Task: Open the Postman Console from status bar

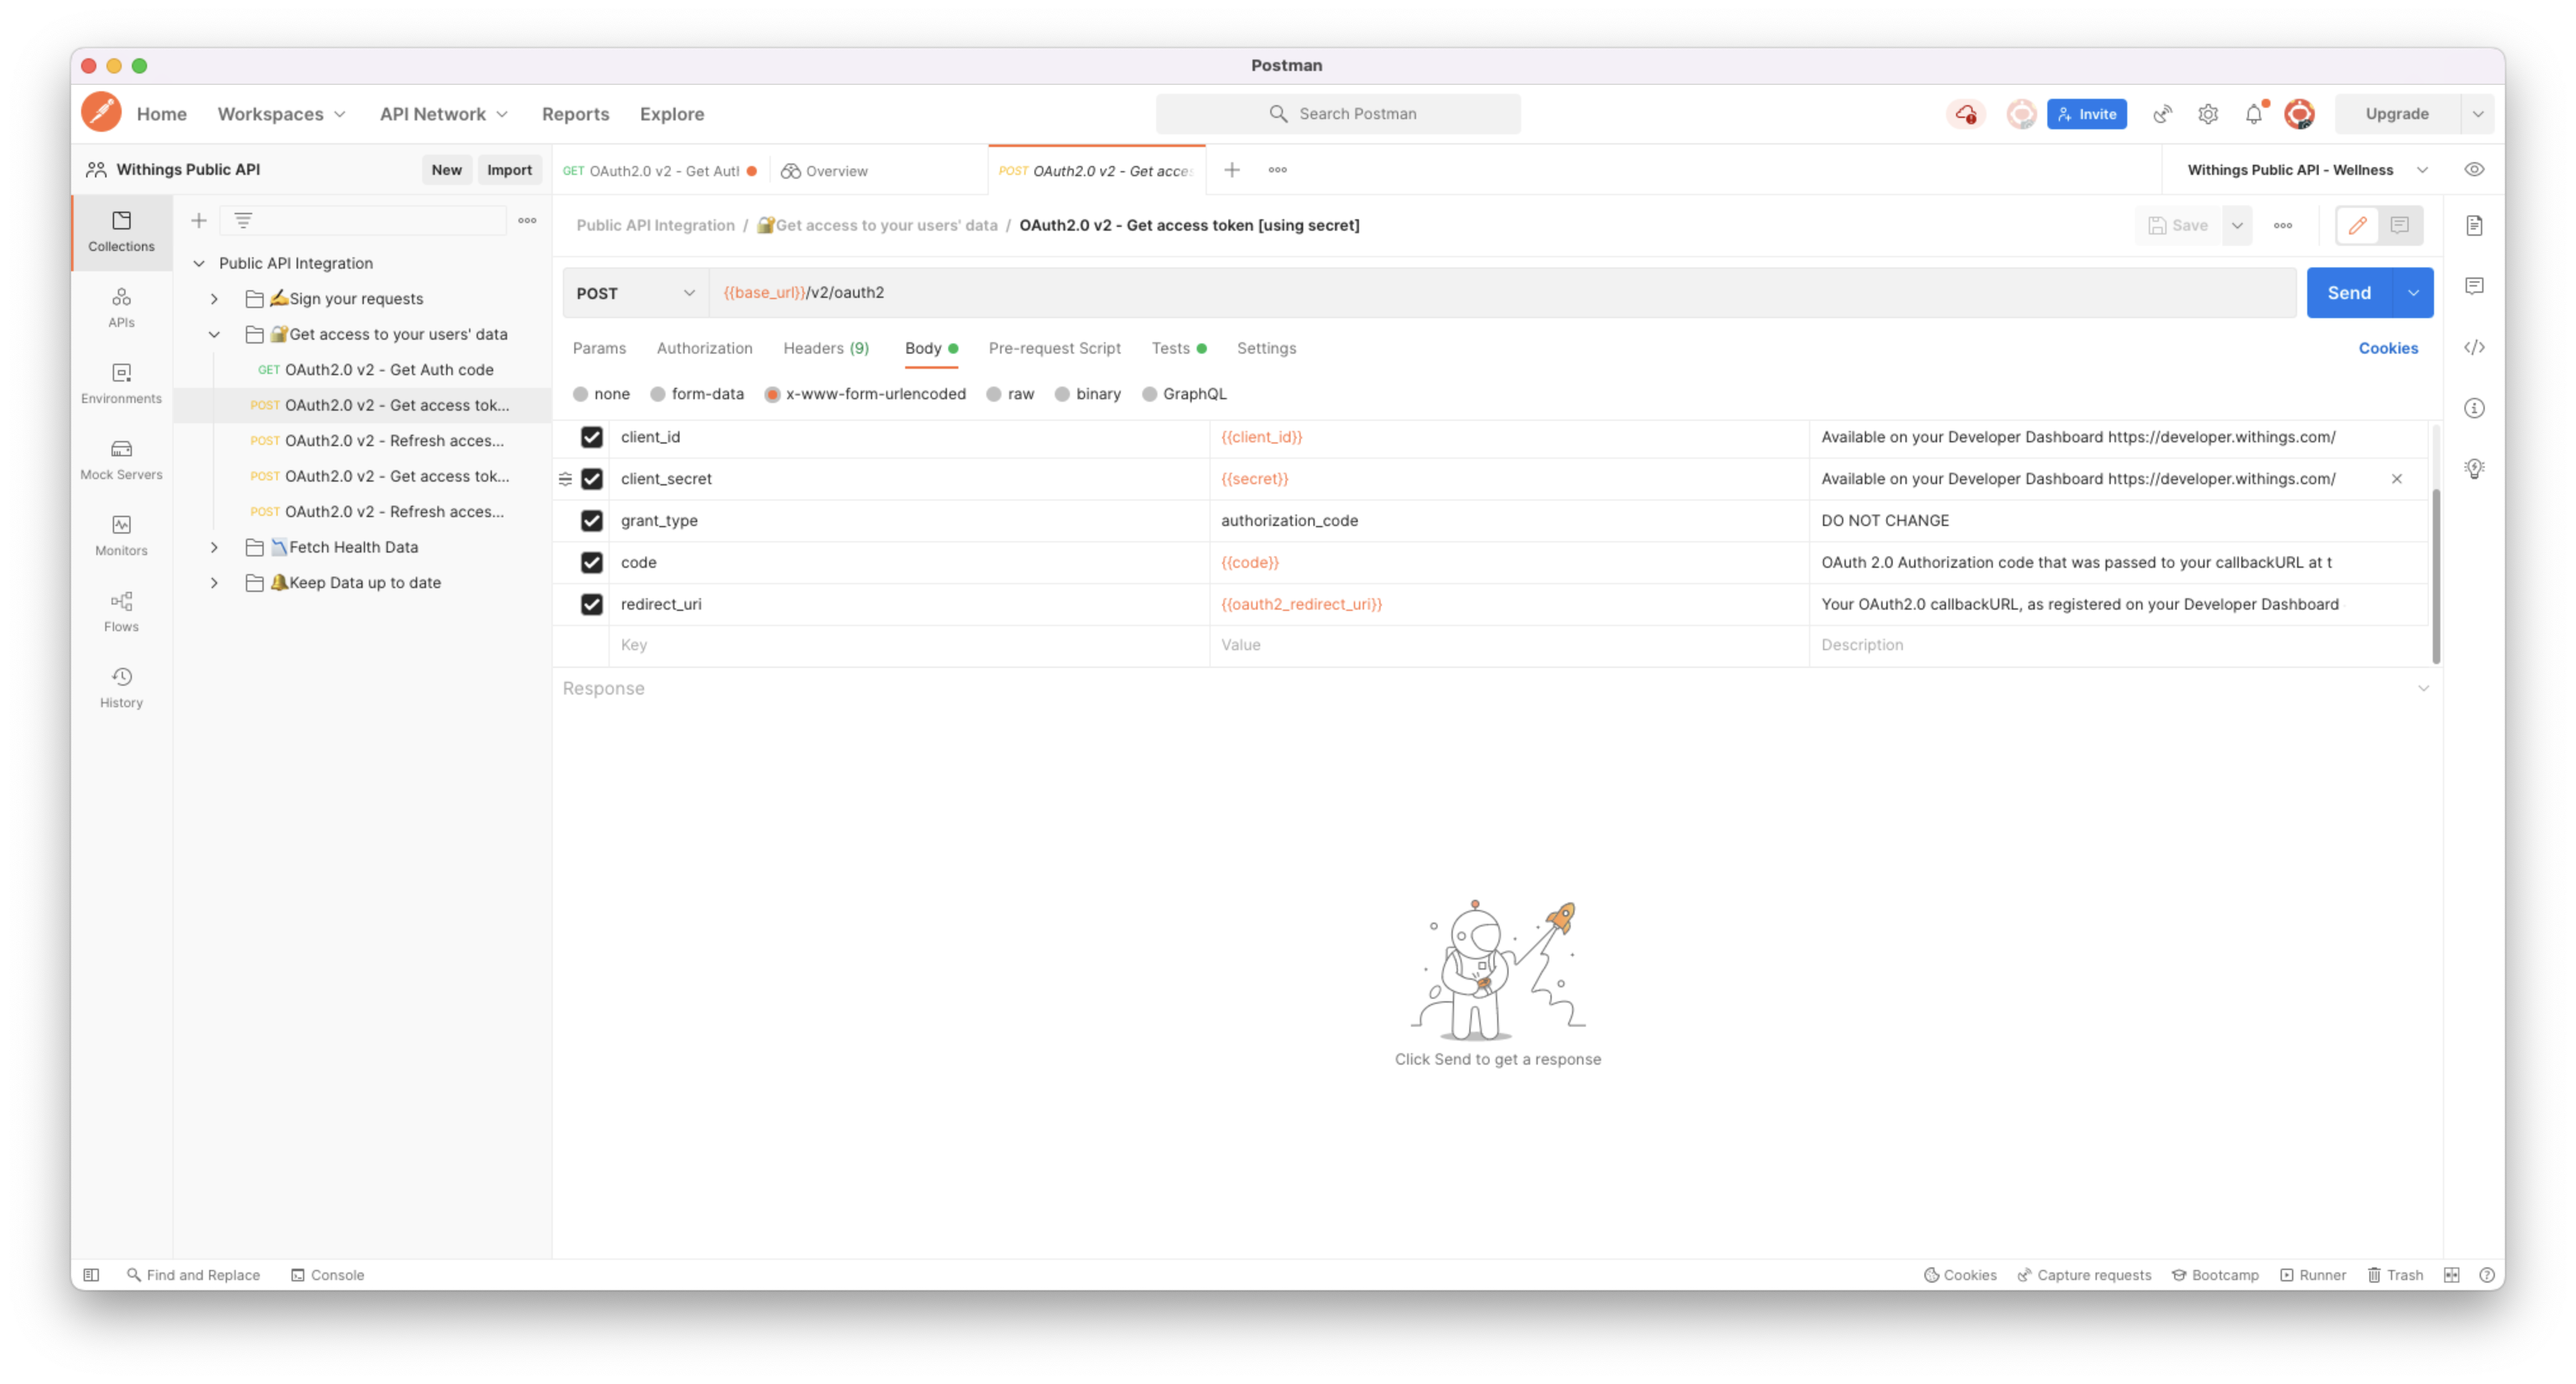Action: coord(328,1274)
